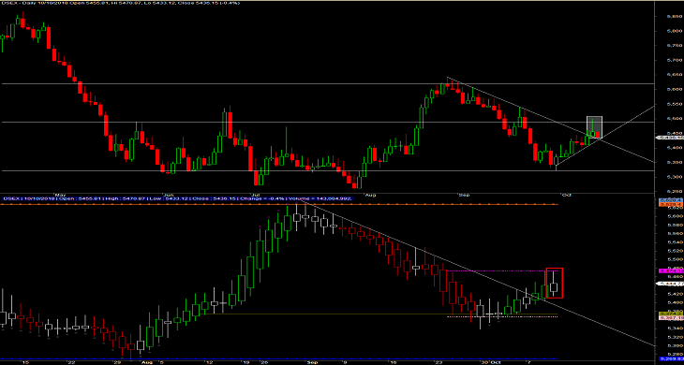Click the Jul label on the upper time axis

(x=255, y=195)
